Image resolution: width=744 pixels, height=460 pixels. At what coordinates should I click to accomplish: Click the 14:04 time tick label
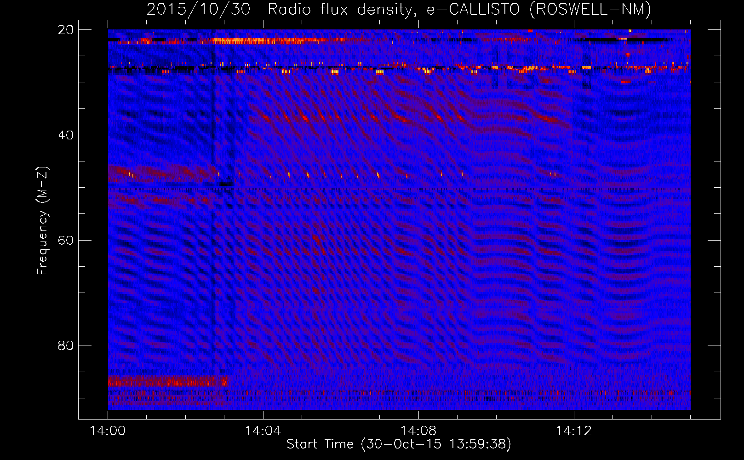263,431
